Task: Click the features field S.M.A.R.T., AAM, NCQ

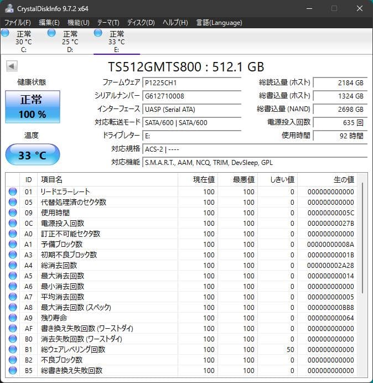Action: point(255,162)
